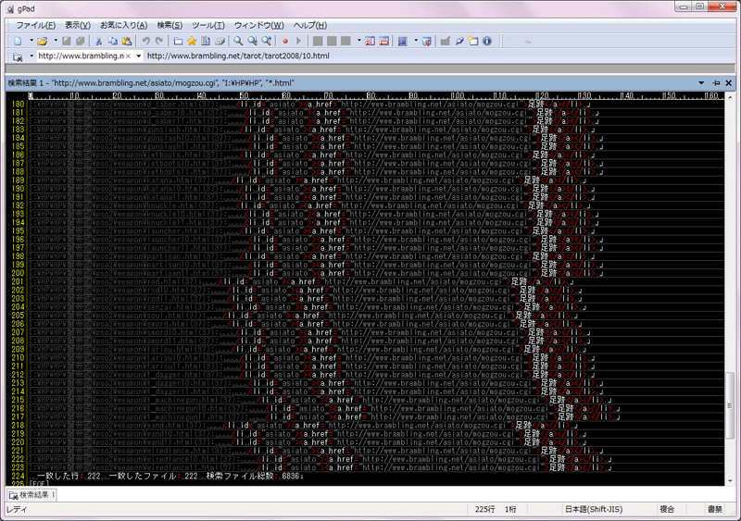Screen dimensions: 741x521
Task: Start macro recording with red dot icon
Action: tap(285, 41)
